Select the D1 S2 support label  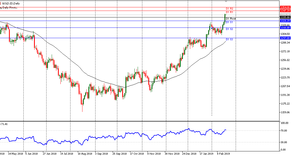tap(229, 29)
